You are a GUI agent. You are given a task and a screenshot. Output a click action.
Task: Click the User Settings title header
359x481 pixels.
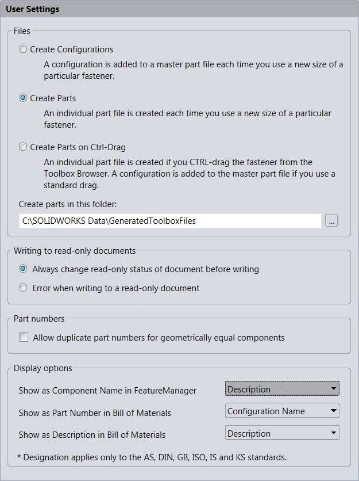click(33, 9)
